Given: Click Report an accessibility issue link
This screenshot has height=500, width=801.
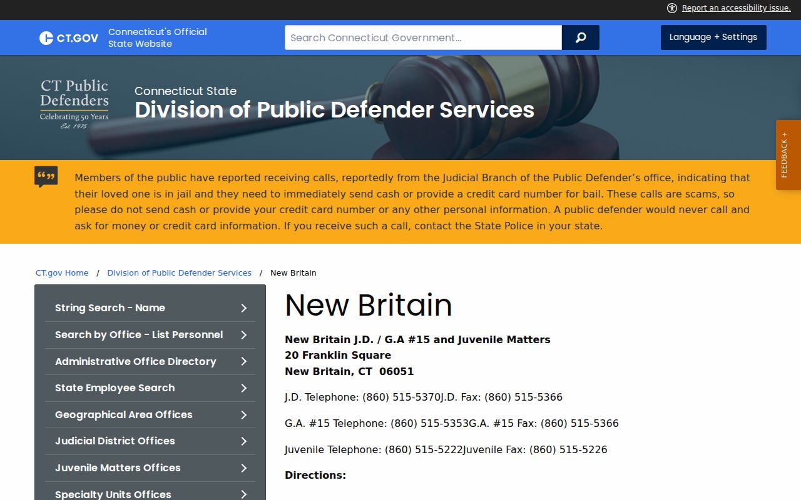Looking at the screenshot, I should 737,8.
